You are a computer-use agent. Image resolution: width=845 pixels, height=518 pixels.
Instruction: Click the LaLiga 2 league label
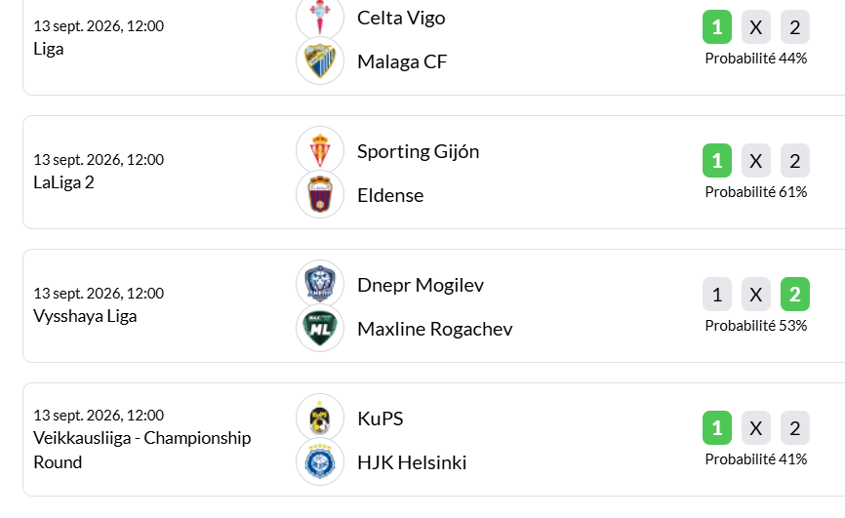[x=63, y=182]
